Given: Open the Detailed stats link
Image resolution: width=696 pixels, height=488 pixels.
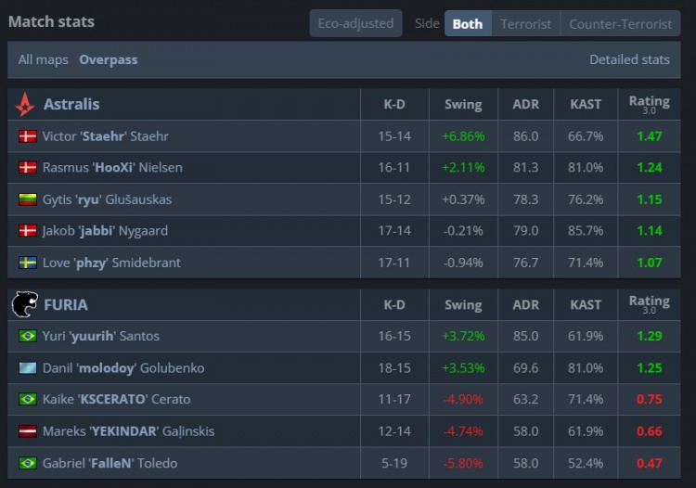Looking at the screenshot, I should click(629, 59).
